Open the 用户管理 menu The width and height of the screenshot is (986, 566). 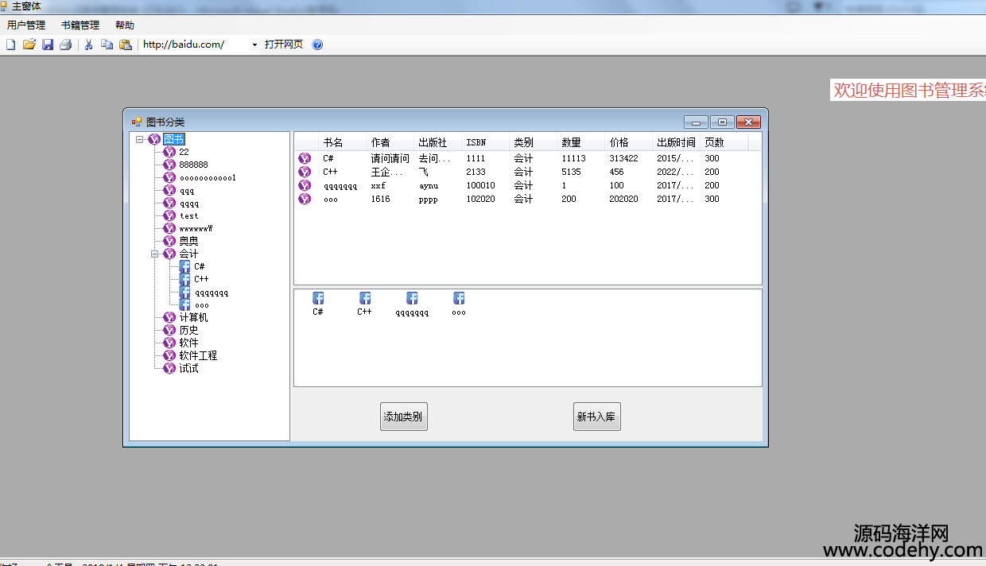tap(26, 25)
